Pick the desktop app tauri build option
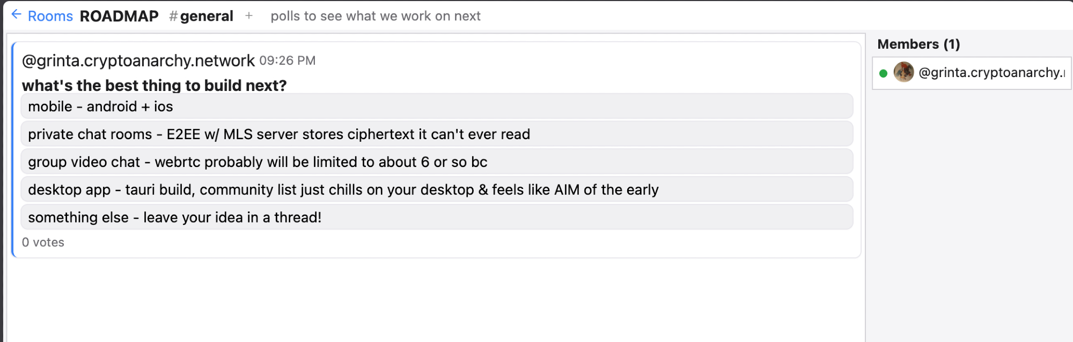This screenshot has width=1073, height=342. (436, 190)
